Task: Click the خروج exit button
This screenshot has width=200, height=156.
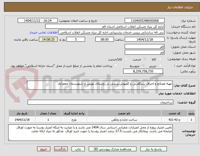Action: point(44,149)
